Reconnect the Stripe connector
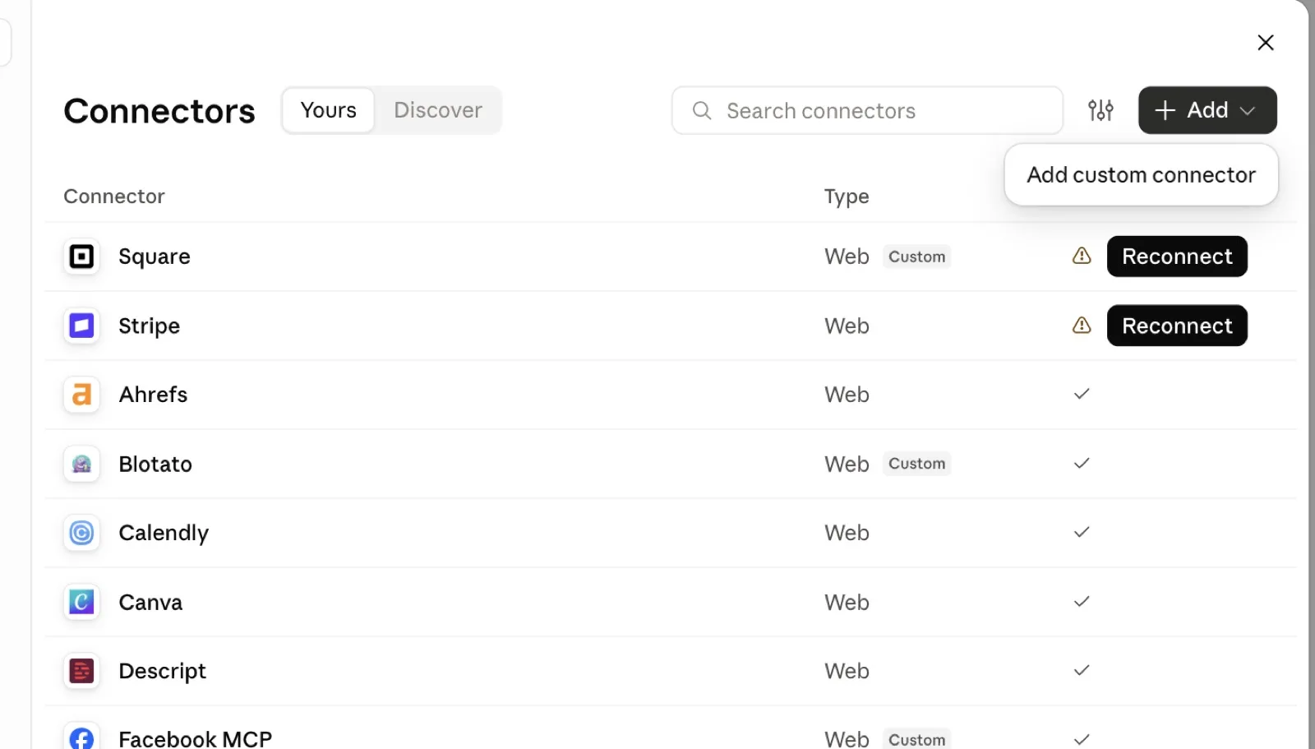 tap(1177, 326)
